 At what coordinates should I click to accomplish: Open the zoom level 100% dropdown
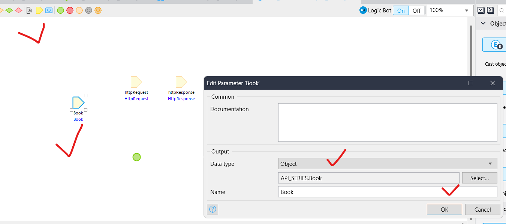tap(466, 11)
